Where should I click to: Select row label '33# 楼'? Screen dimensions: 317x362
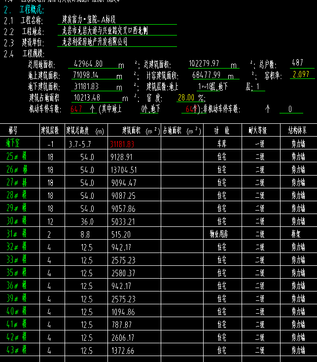[x=16, y=260]
